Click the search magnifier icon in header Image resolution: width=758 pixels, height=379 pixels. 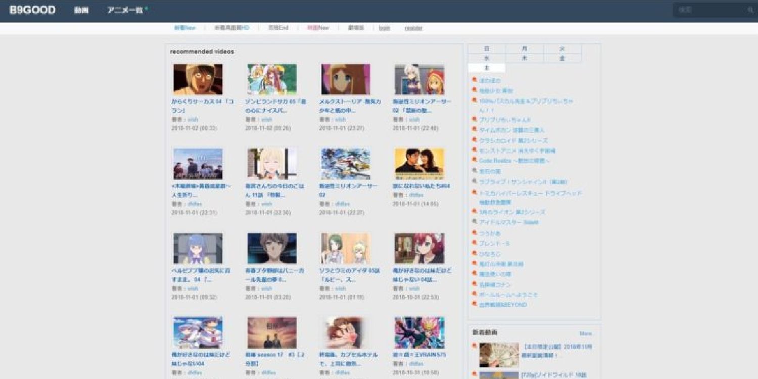click(750, 10)
